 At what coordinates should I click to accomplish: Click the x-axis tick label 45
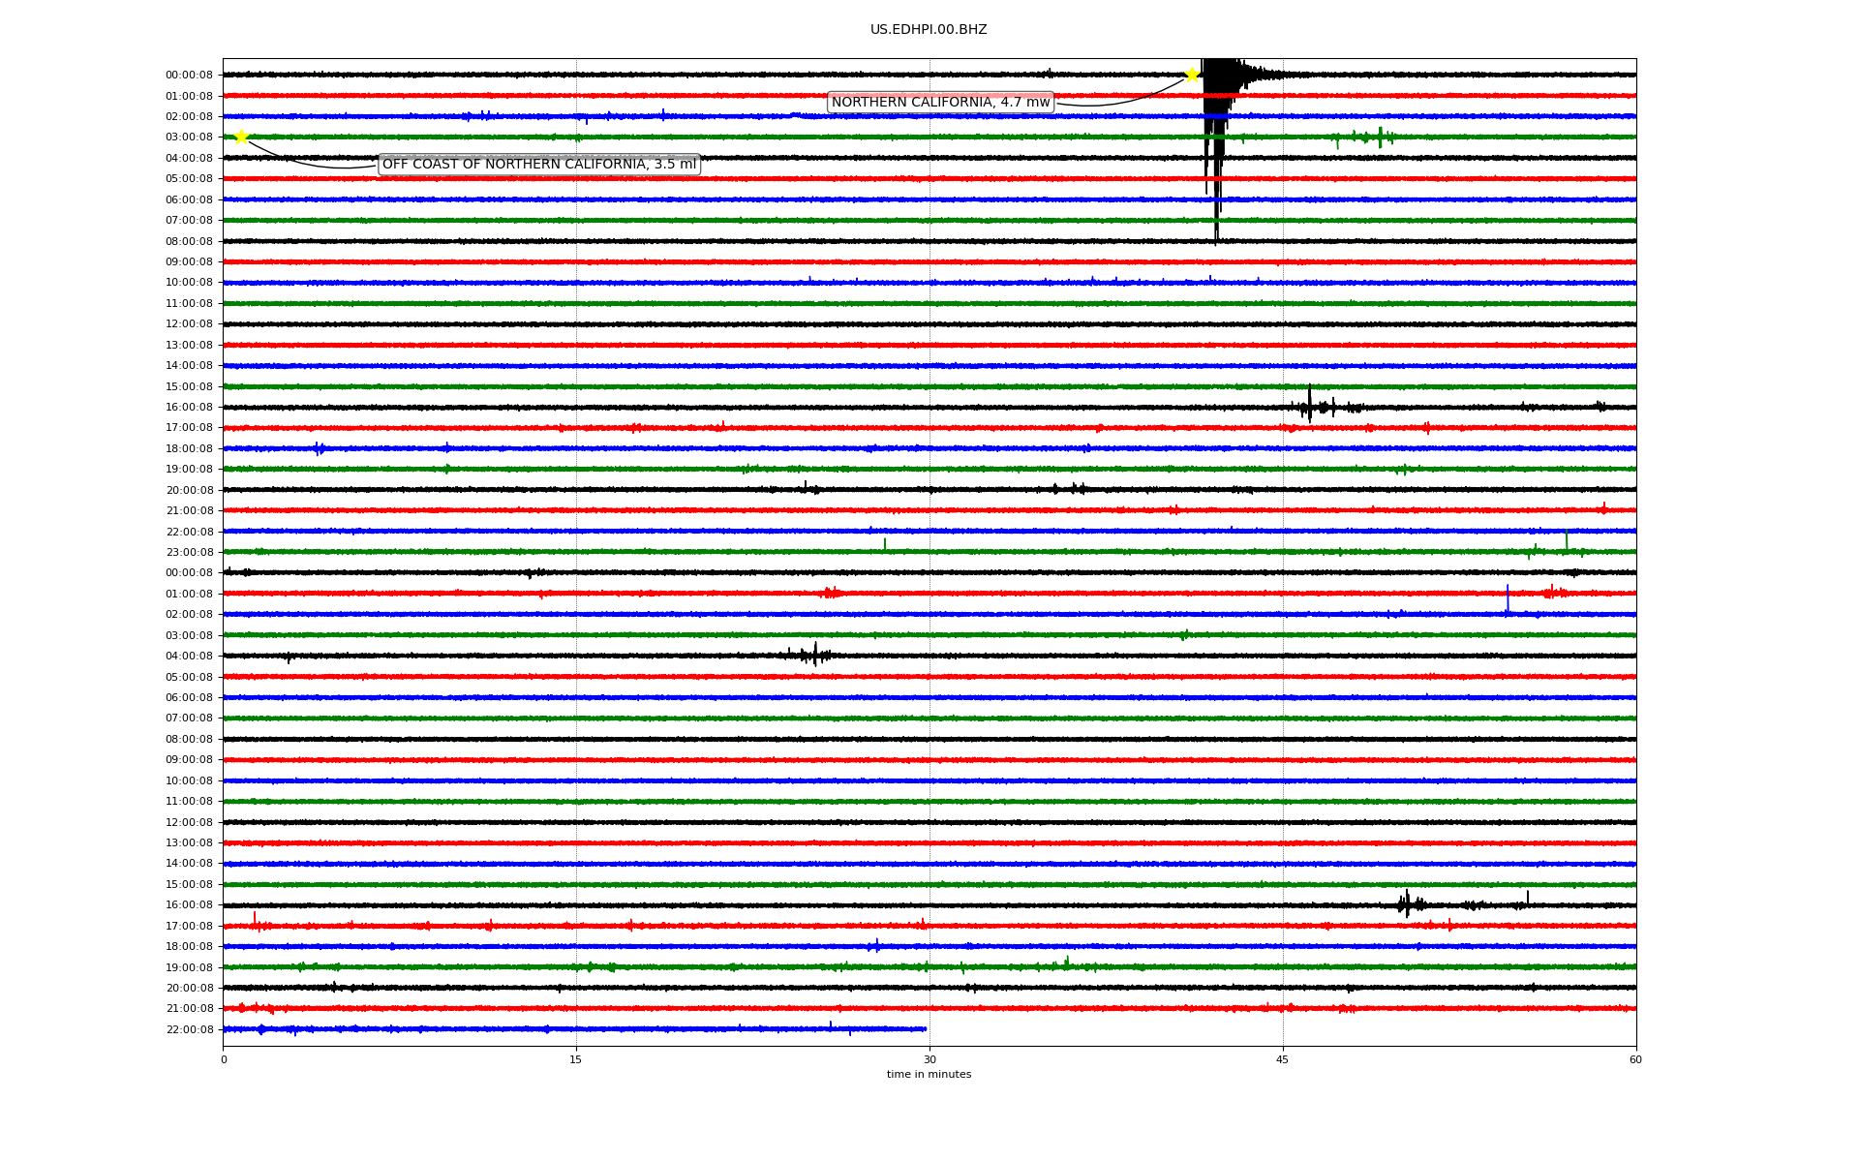pos(1283,1059)
